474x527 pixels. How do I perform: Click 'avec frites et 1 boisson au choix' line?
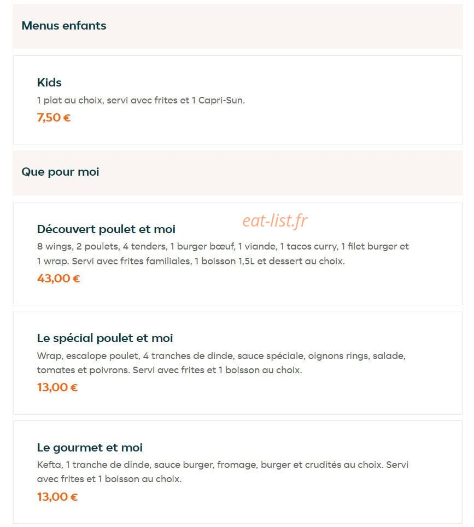click(x=109, y=479)
